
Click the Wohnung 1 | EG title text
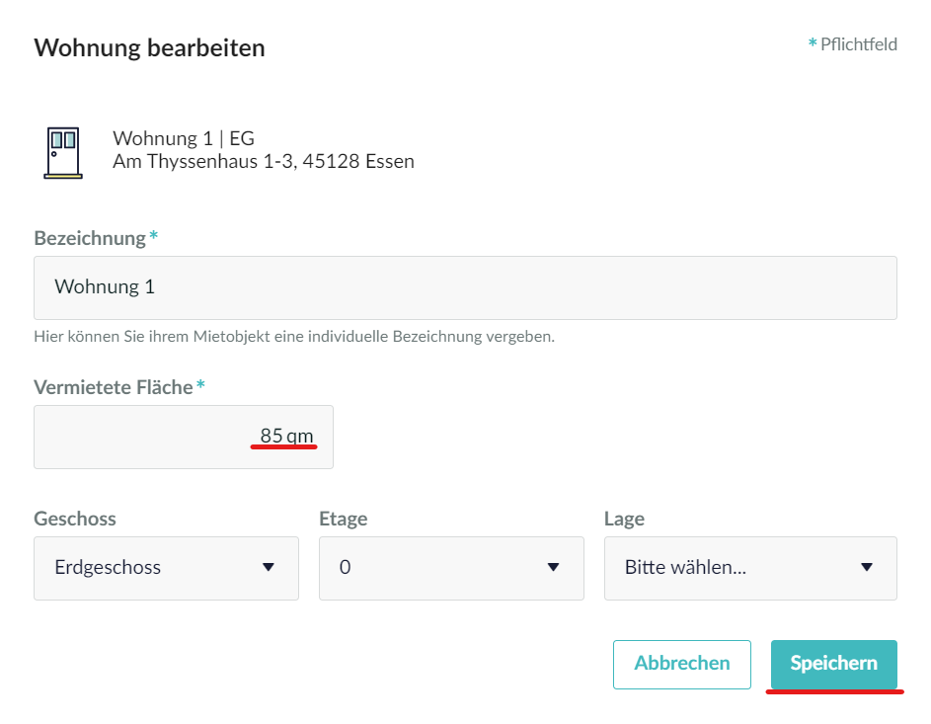pos(184,138)
